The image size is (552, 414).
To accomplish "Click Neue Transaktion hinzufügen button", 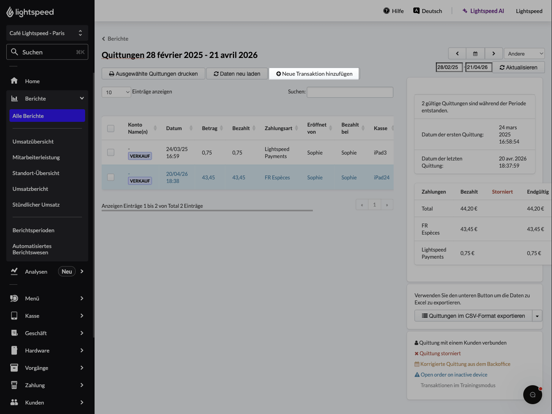I will (x=314, y=74).
